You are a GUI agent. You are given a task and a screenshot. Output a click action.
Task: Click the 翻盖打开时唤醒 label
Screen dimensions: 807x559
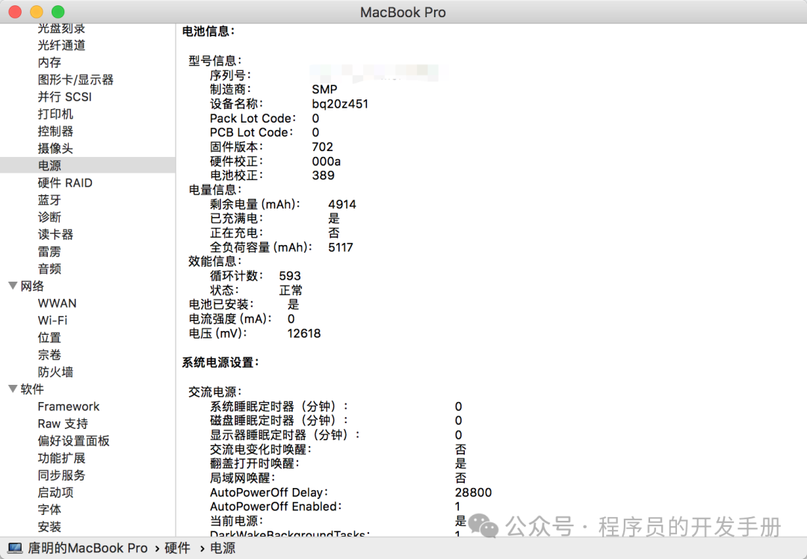coord(254,464)
